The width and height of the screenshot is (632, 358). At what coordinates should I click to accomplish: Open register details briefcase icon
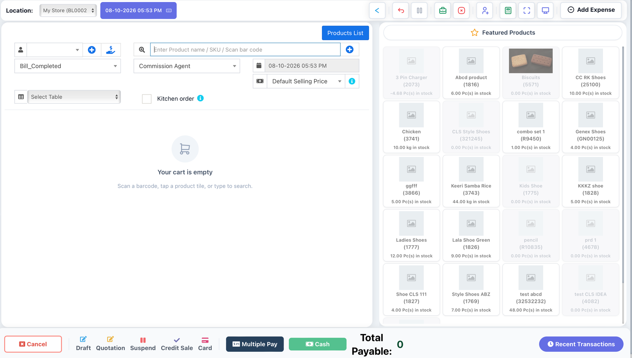[x=443, y=11]
